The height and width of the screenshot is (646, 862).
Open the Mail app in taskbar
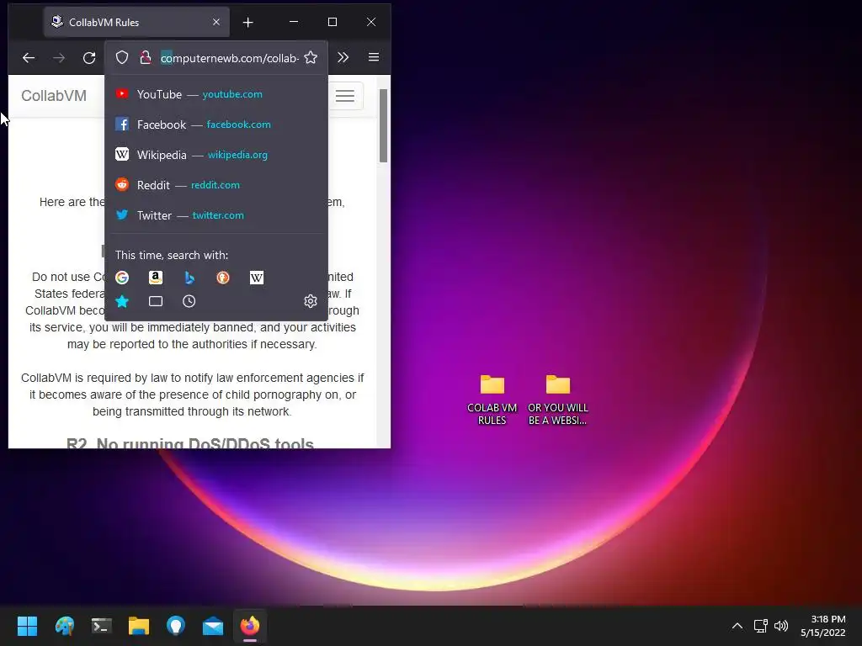pos(213,626)
